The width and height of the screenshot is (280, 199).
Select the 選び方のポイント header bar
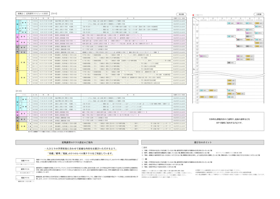203,142
